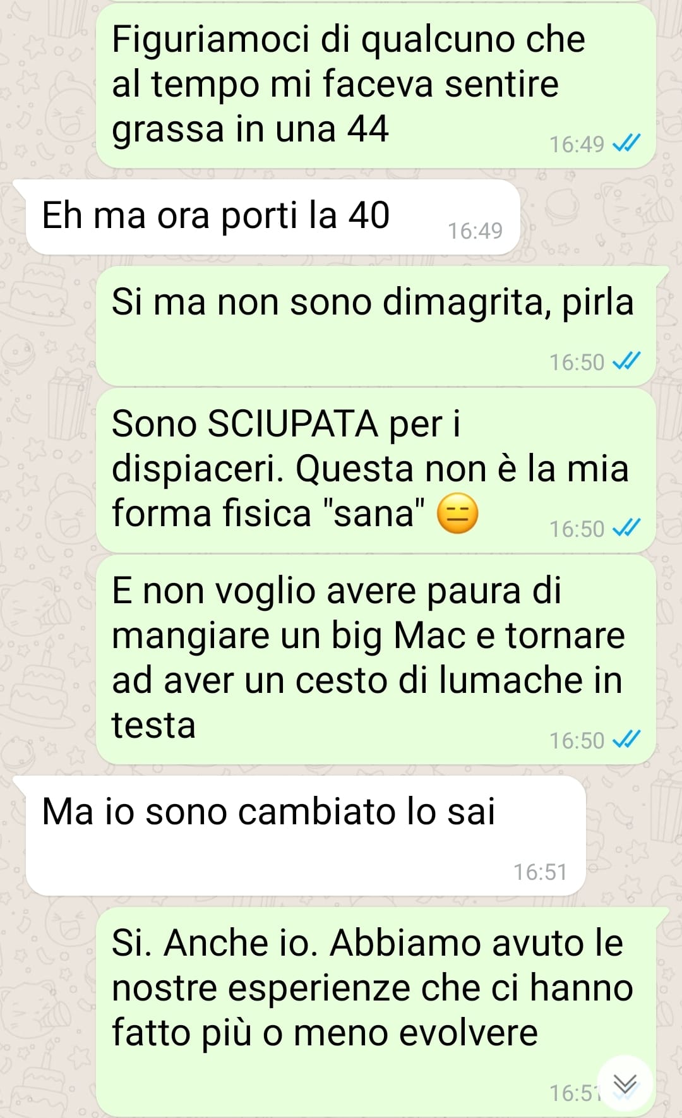Select message 'Ma io sono cambiato lo sai'
This screenshot has width=682, height=1118.
[305, 836]
